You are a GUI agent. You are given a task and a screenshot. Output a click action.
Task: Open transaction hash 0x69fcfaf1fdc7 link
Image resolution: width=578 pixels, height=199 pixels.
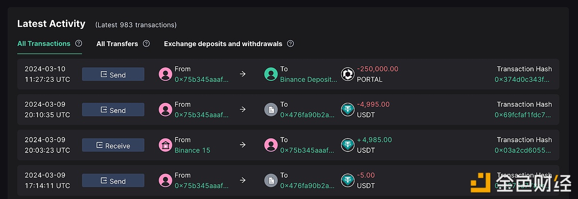[x=523, y=115]
